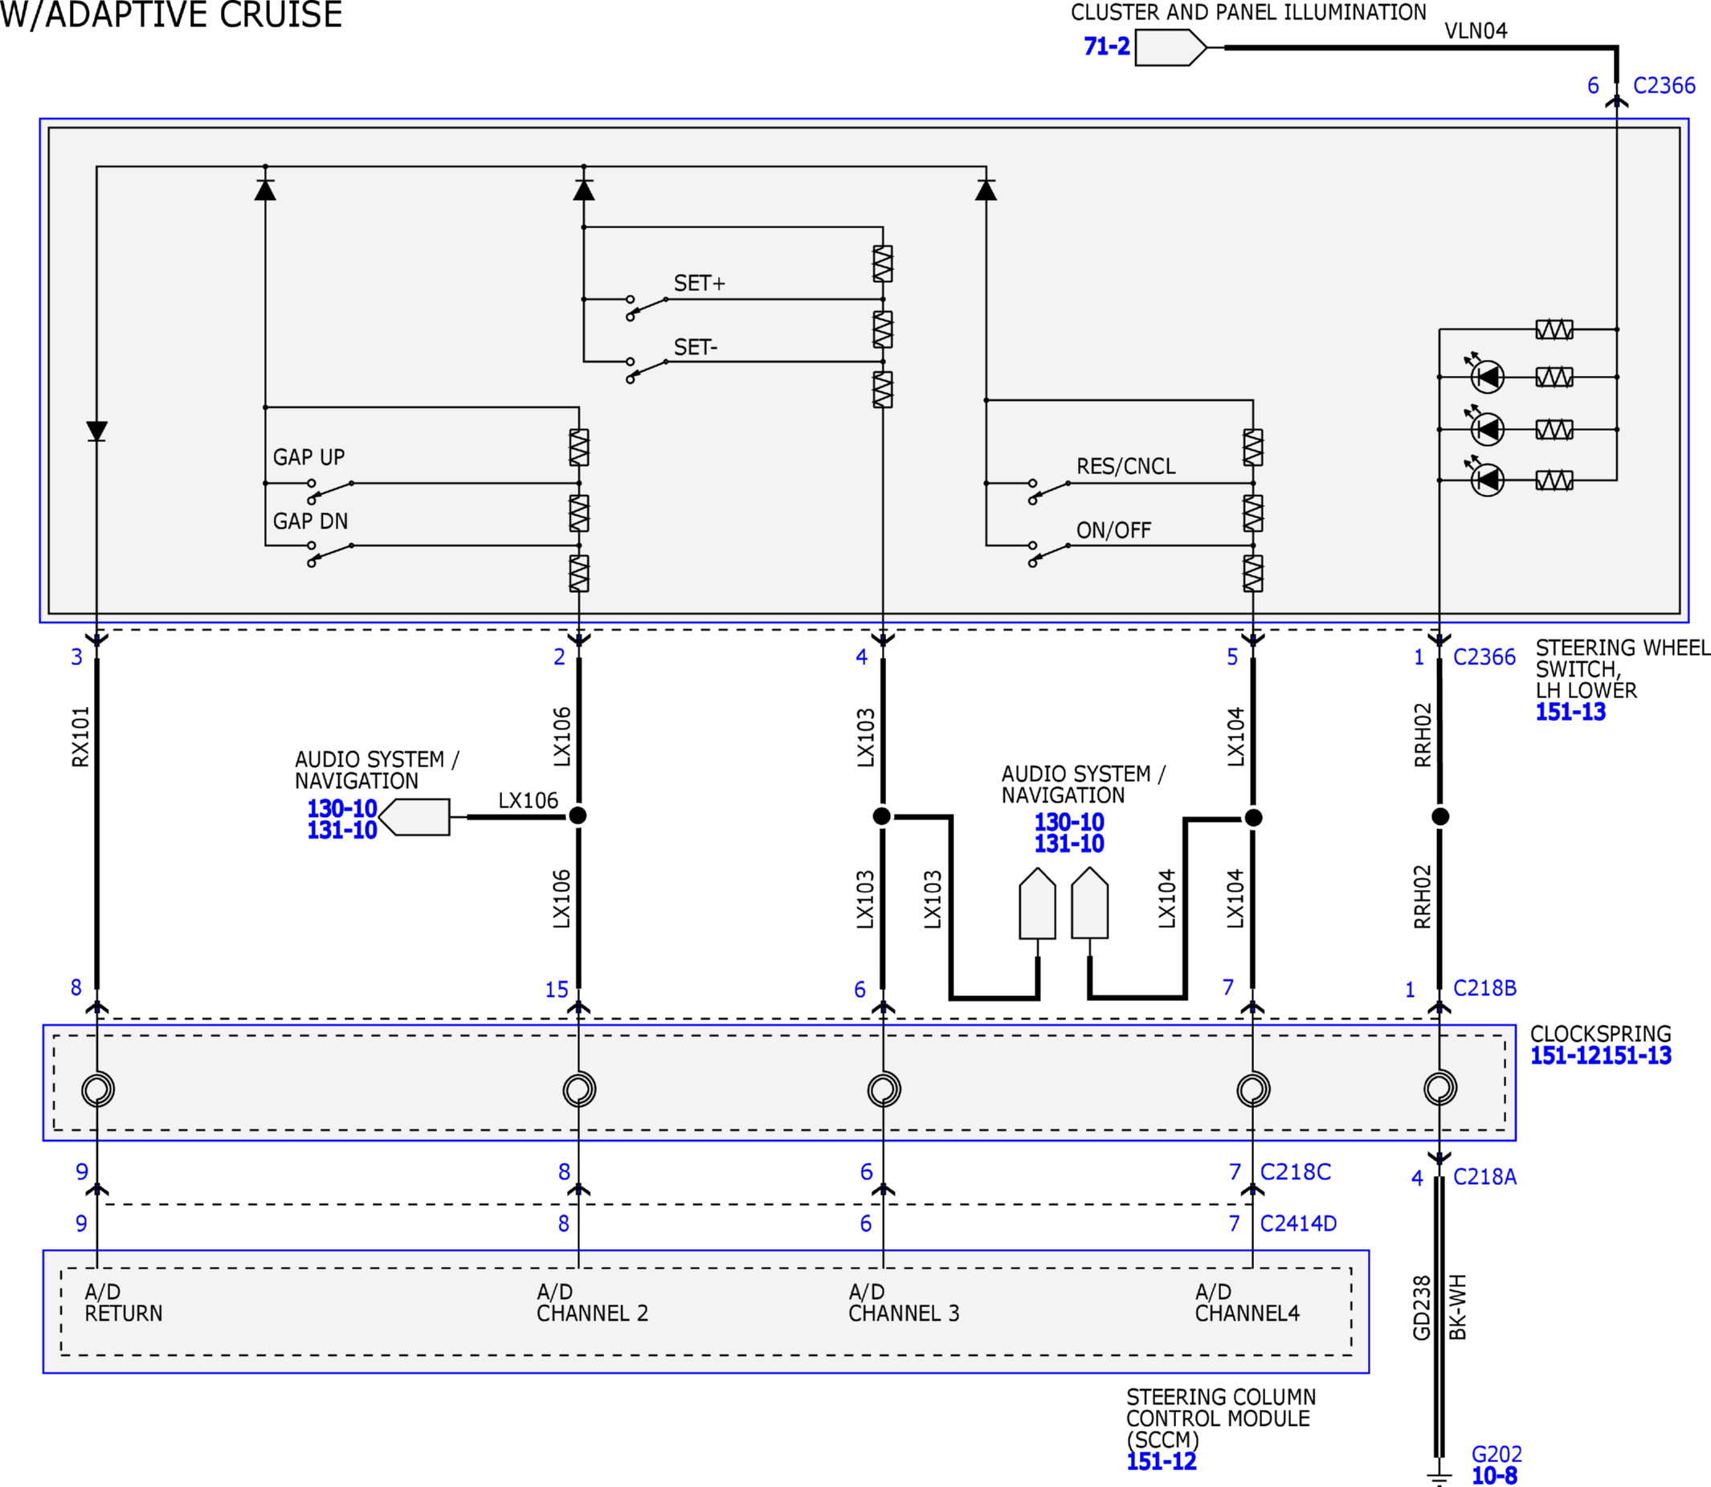Image resolution: width=1711 pixels, height=1487 pixels.
Task: Click the clockspring coil on pin 8 circuit
Action: [x=98, y=1089]
